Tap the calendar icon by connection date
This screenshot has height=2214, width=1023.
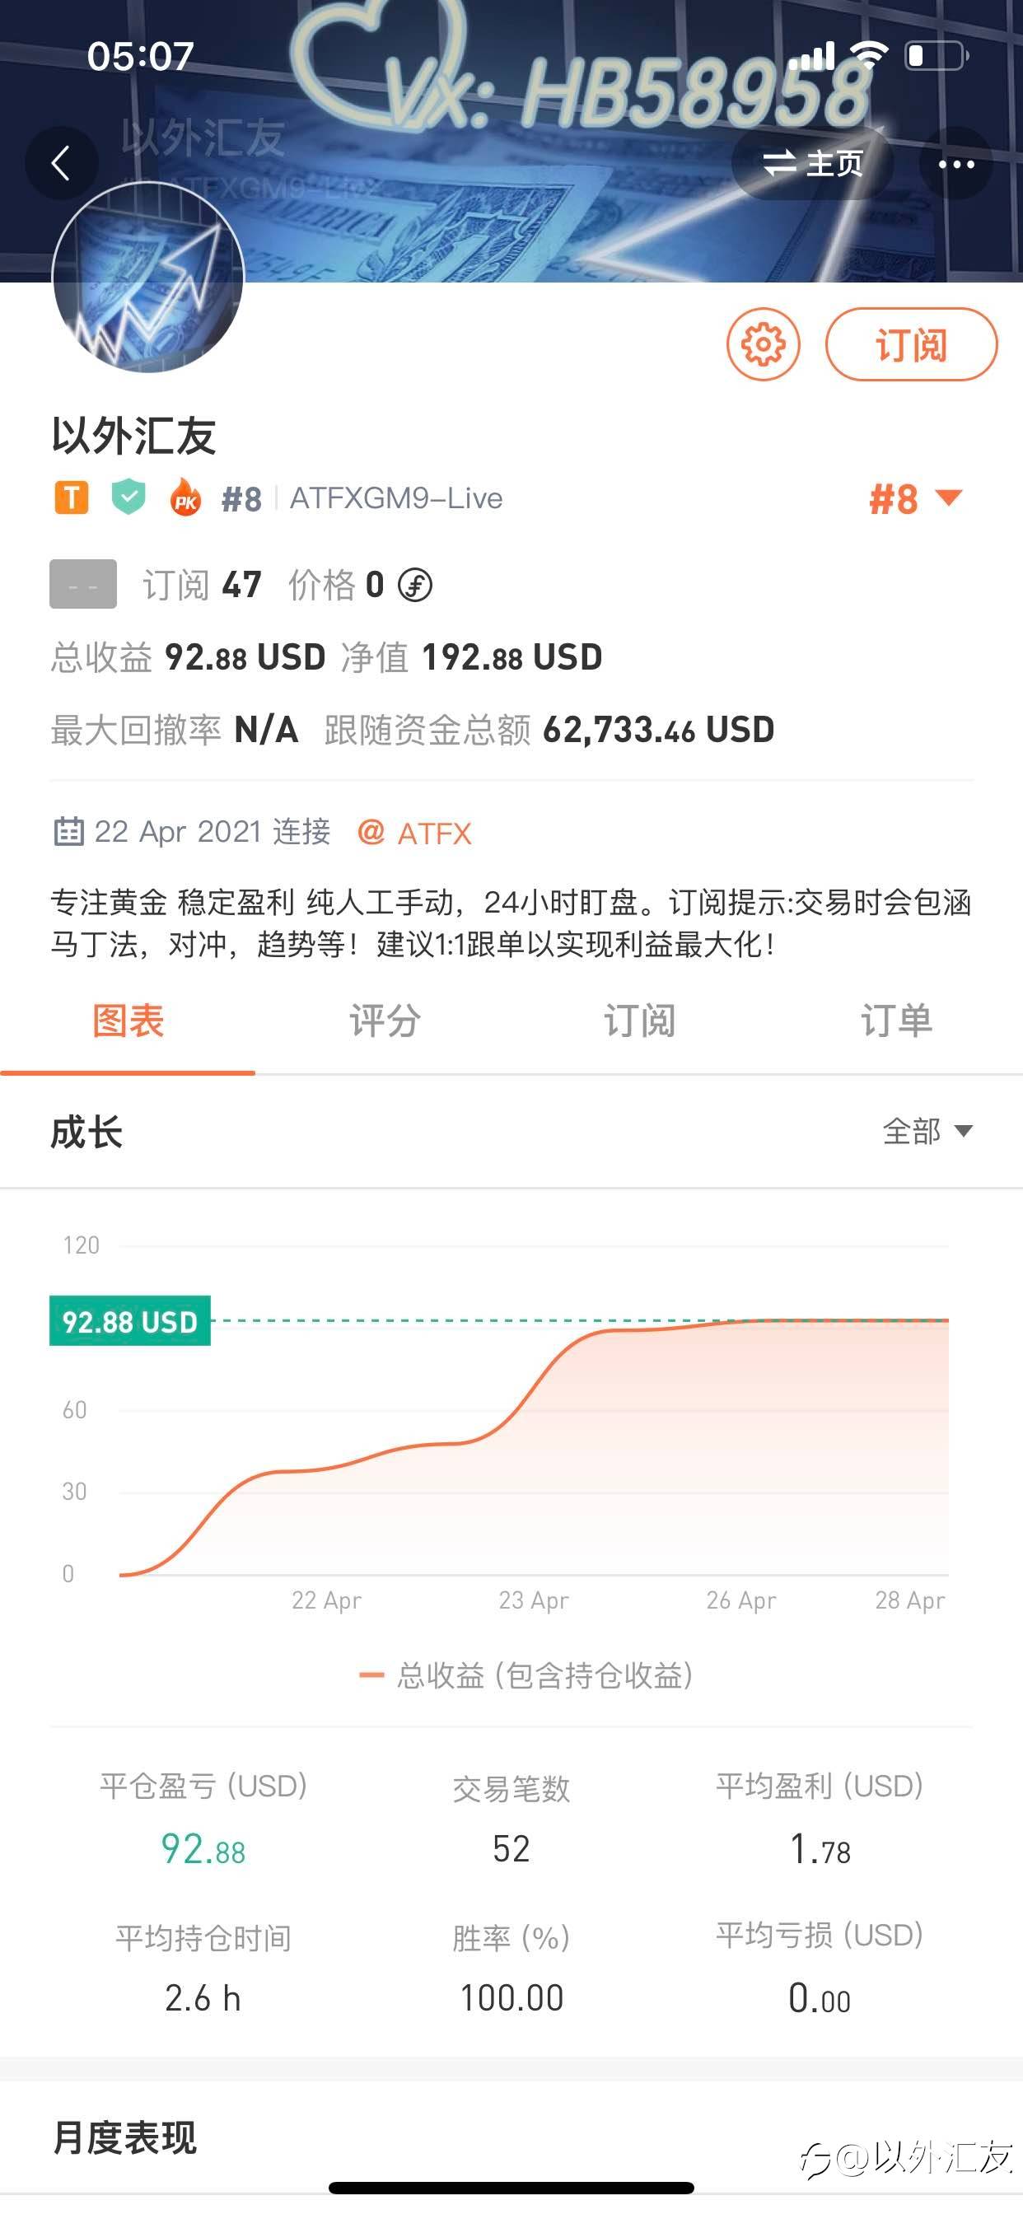coord(68,832)
